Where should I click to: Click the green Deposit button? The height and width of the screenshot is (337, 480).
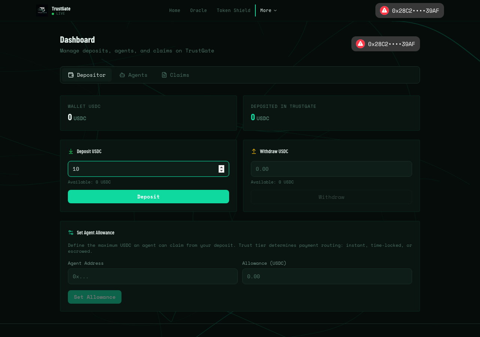148,197
